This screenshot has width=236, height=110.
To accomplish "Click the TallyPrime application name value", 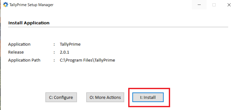I will [70, 44].
